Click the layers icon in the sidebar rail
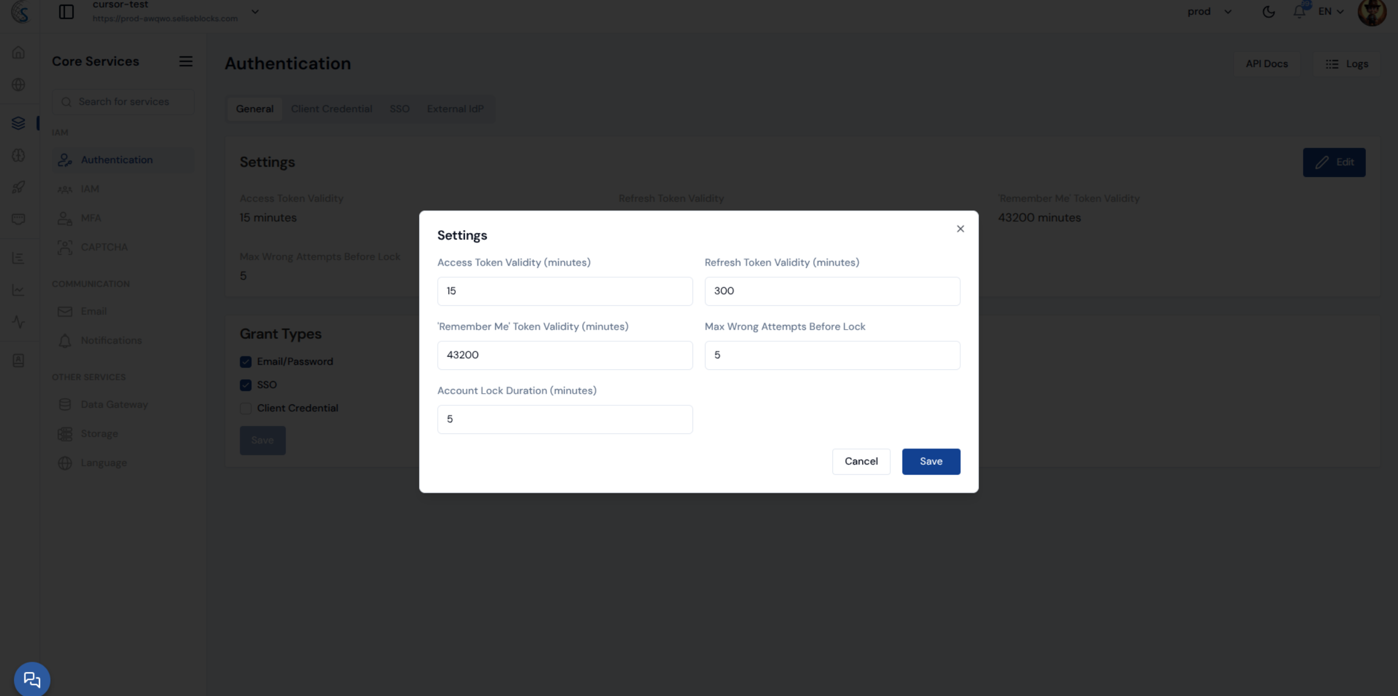 19,123
